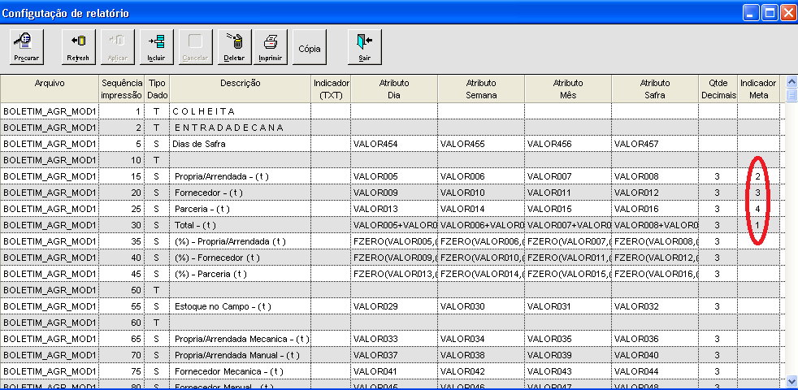The width and height of the screenshot is (798, 390).
Task: Click '(%) - Propria/Arrendada ( t )' cell
Action: click(241, 241)
